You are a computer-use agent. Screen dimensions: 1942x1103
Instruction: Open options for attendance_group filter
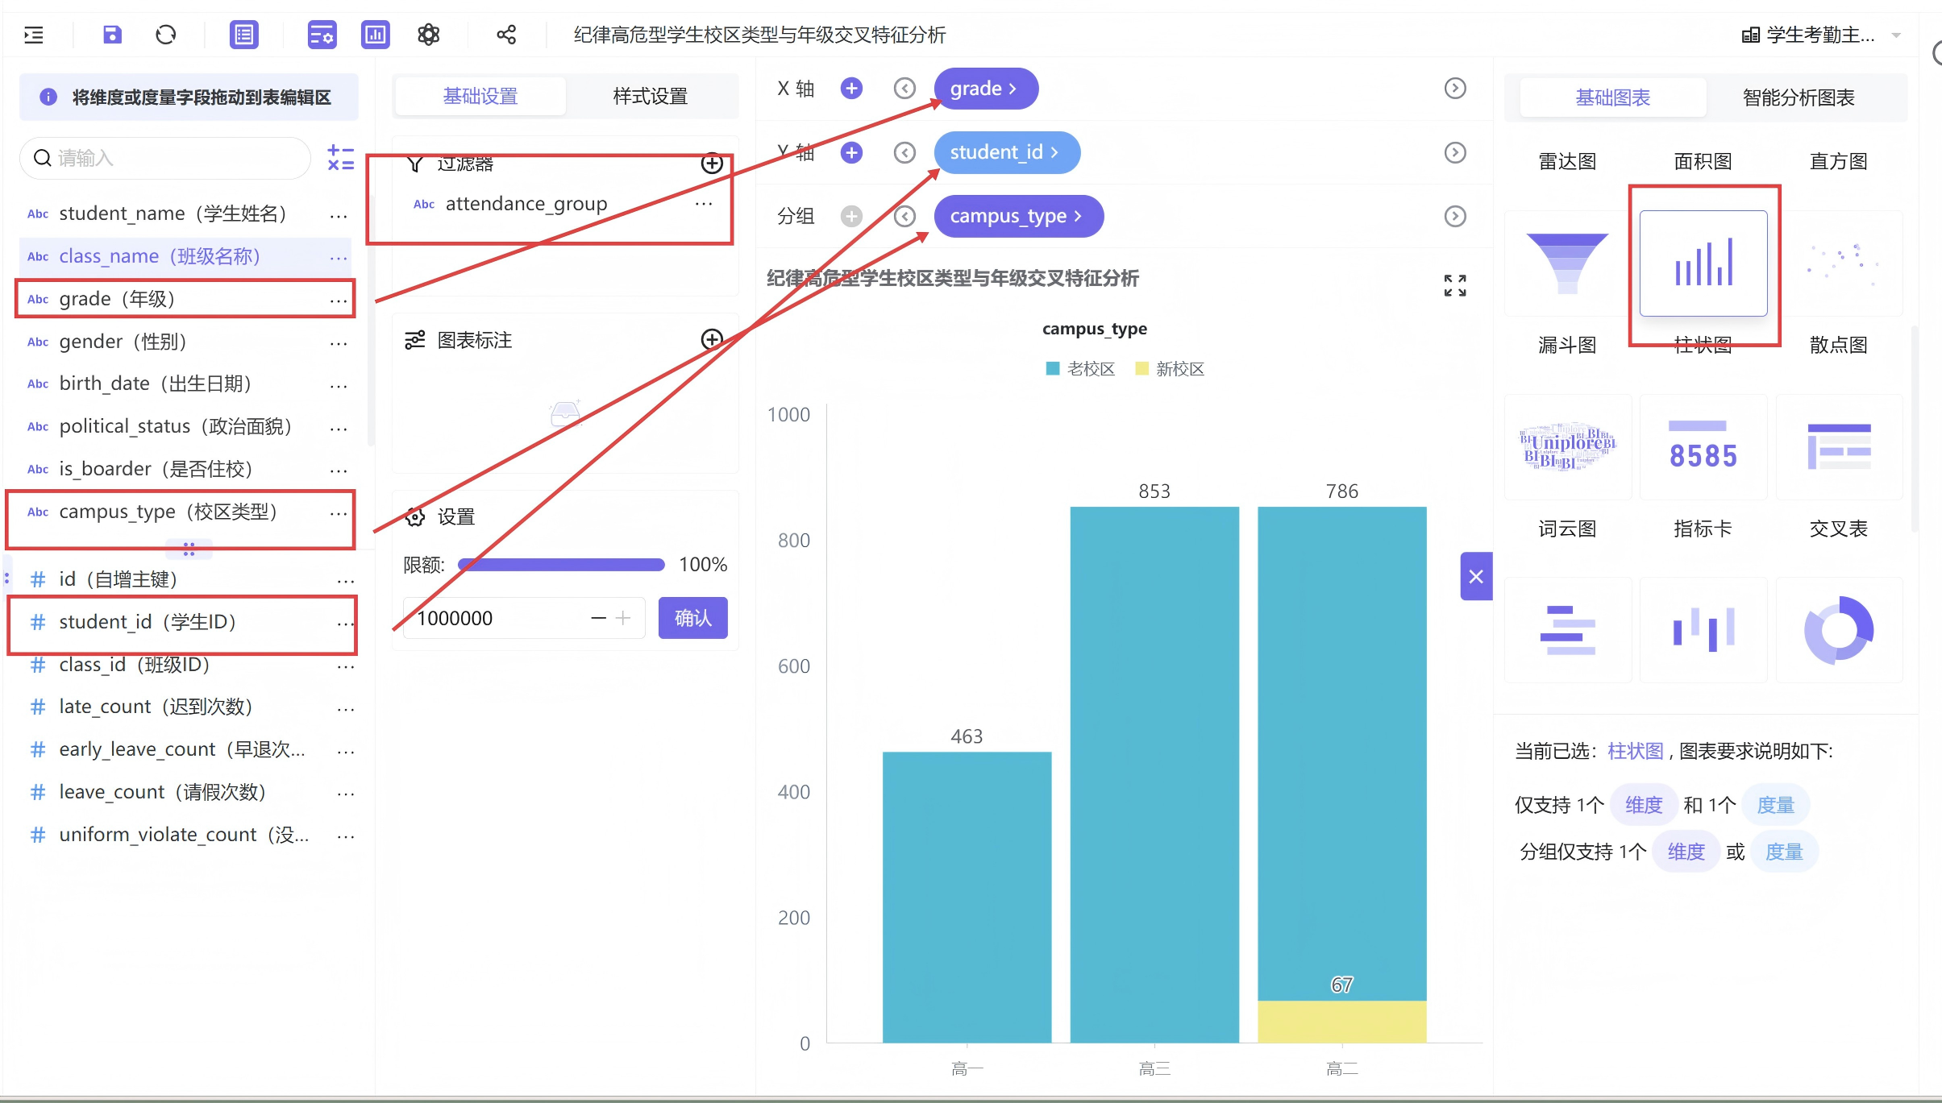[704, 204]
